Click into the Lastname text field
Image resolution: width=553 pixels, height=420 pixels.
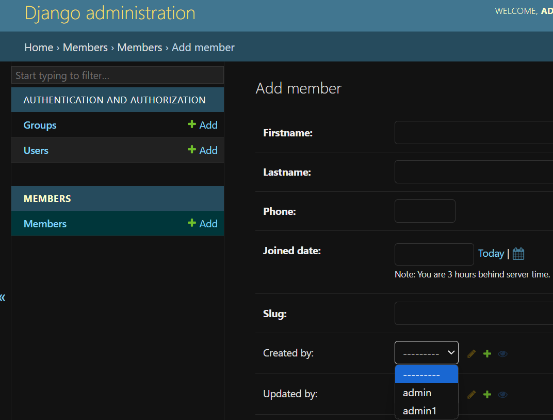click(474, 172)
